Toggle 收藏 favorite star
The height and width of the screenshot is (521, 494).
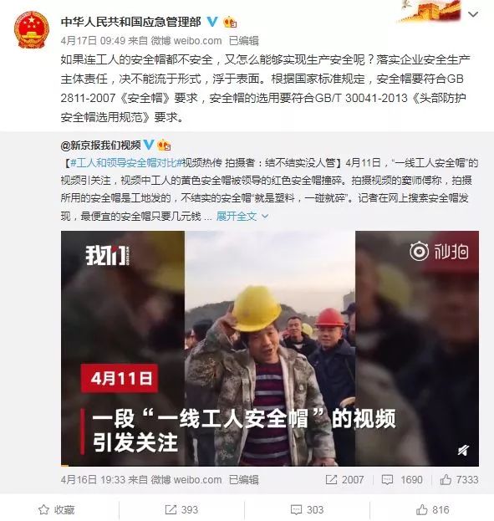[x=57, y=509]
